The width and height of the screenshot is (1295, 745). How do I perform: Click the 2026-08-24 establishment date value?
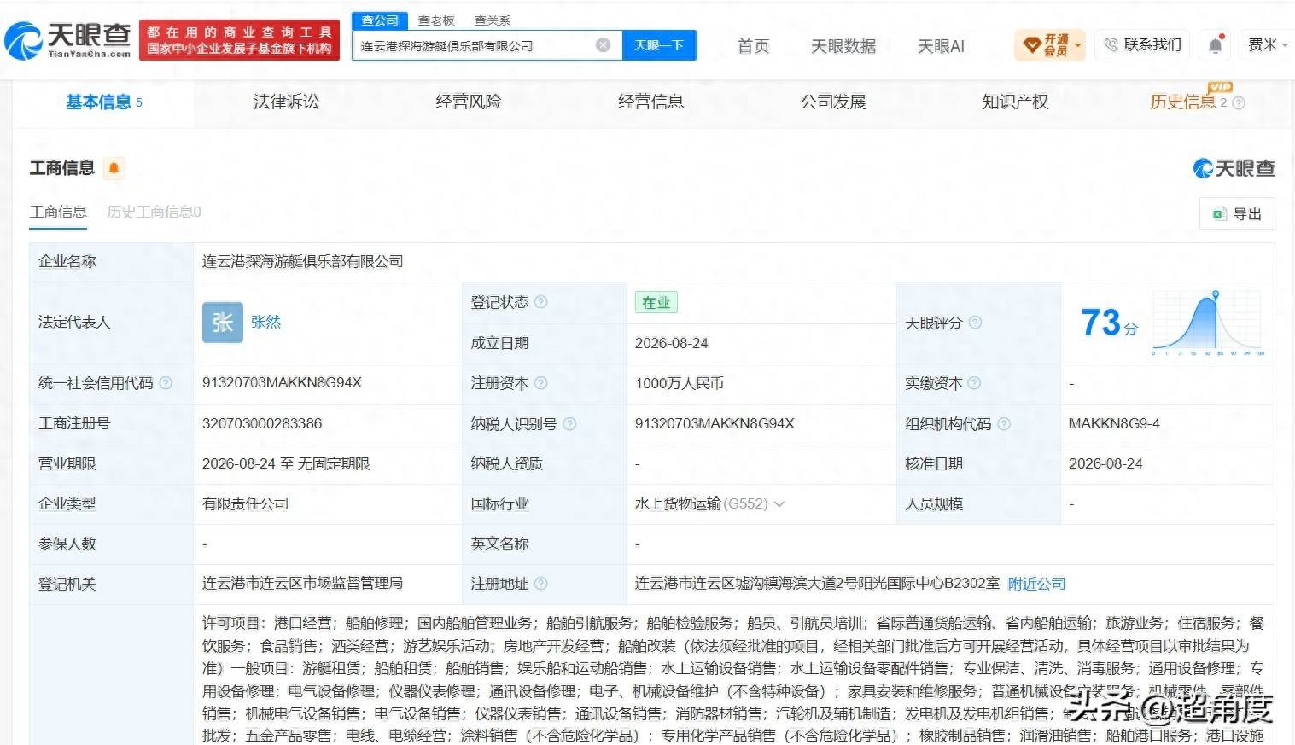pos(672,343)
